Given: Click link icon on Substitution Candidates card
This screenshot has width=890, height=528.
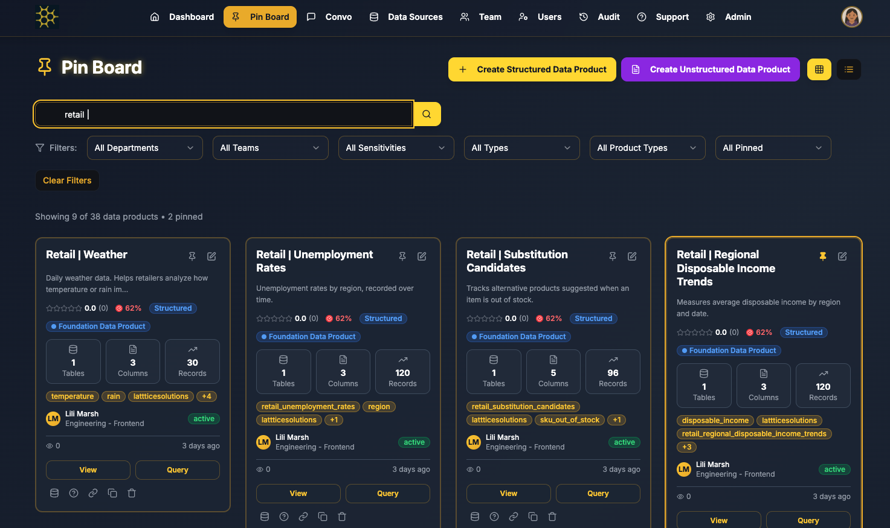Looking at the screenshot, I should click(x=514, y=517).
